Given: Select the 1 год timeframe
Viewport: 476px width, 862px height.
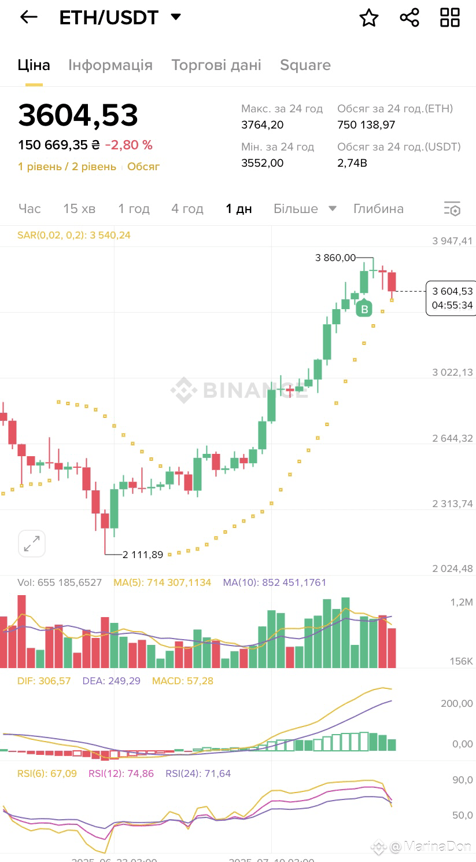Looking at the screenshot, I should (x=134, y=208).
